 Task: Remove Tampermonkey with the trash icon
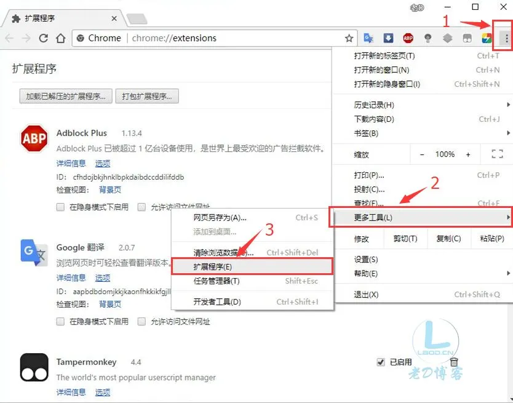(x=454, y=362)
